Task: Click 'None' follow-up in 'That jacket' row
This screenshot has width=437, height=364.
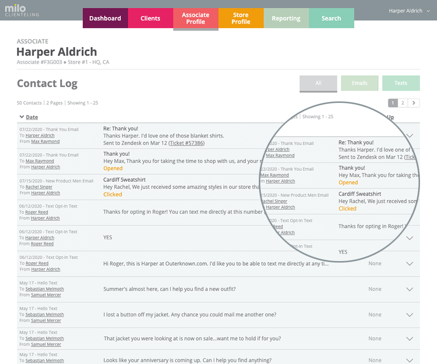Action: coord(375,339)
